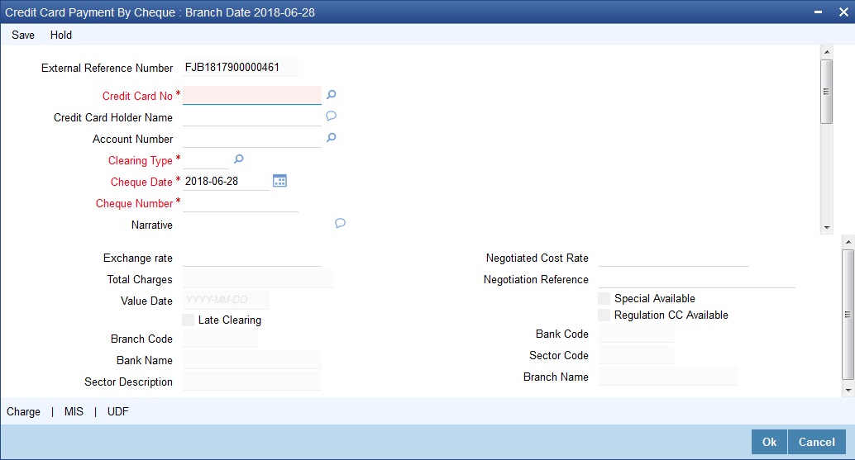Open the Credit Card No lookup search icon
This screenshot has height=460, width=855.
[331, 95]
